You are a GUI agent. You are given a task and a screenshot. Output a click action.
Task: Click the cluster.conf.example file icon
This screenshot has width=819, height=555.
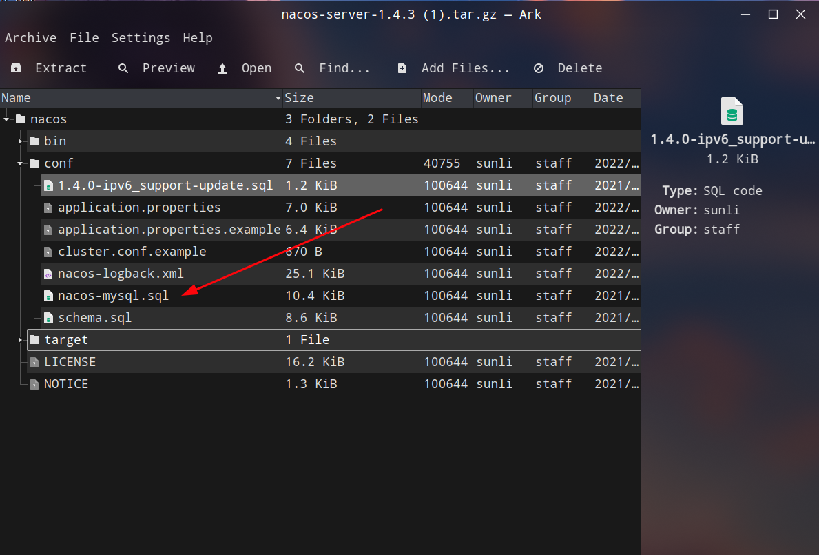click(48, 252)
